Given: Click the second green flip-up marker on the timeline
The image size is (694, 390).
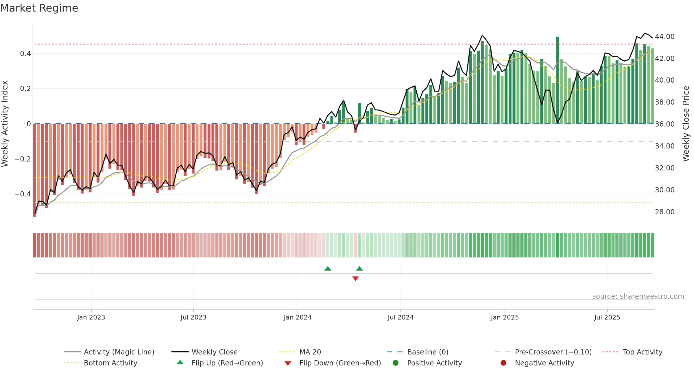Looking at the screenshot, I should tap(359, 269).
